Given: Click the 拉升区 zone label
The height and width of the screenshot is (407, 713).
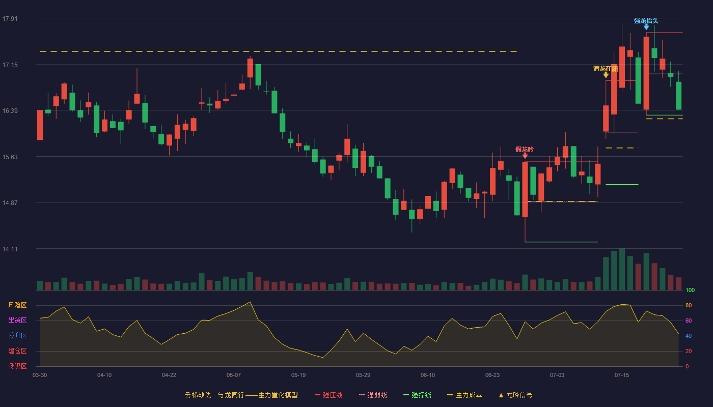Looking at the screenshot, I should click(x=18, y=336).
